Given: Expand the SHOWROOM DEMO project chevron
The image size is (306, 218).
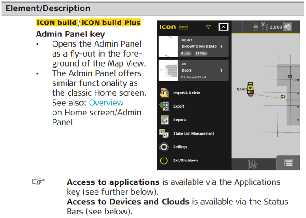Looking at the screenshot, I should (x=221, y=47).
